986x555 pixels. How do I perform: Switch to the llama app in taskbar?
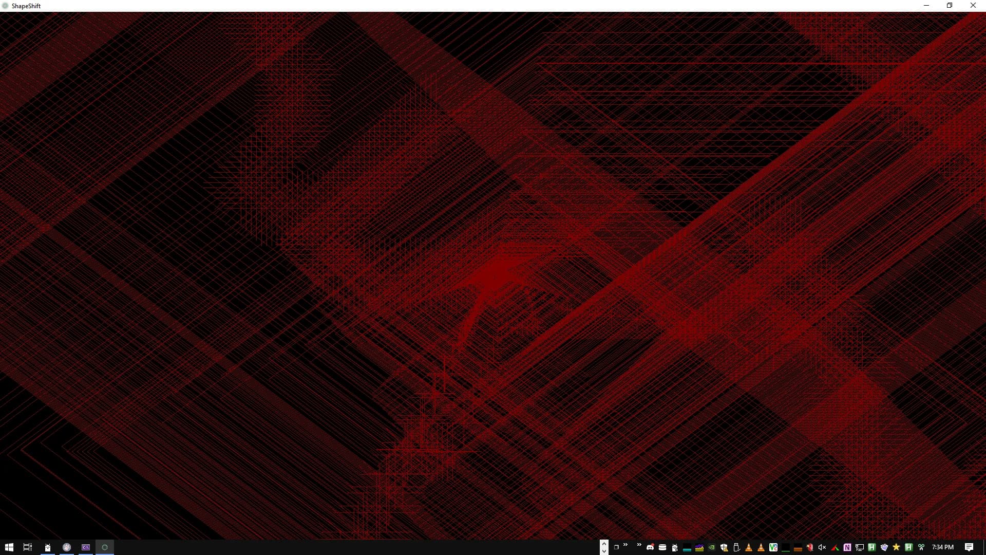(48, 547)
